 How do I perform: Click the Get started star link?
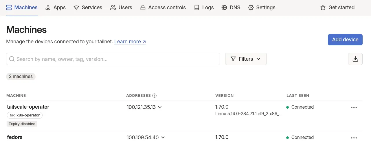click(x=337, y=8)
